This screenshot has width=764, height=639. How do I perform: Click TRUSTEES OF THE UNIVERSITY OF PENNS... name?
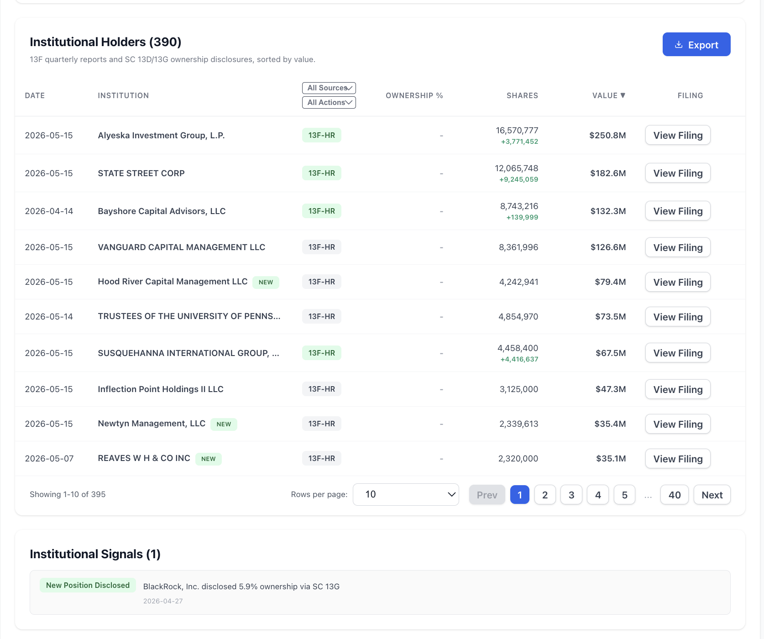click(x=189, y=316)
